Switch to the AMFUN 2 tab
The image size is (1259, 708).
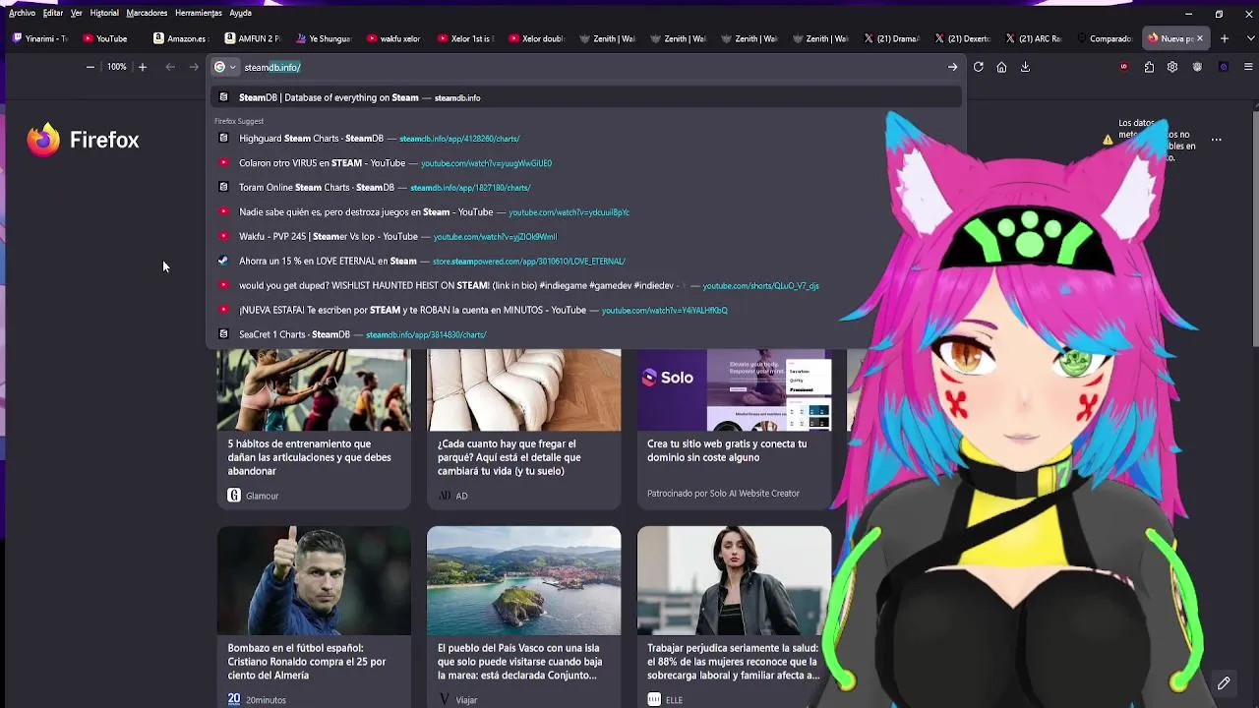(252, 38)
